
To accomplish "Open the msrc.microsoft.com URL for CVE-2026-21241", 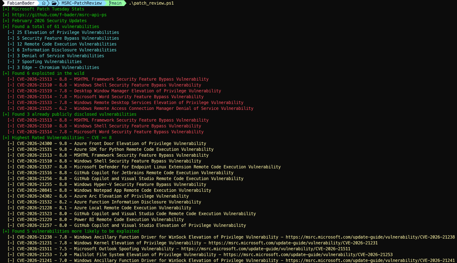I will [x=370, y=260].
